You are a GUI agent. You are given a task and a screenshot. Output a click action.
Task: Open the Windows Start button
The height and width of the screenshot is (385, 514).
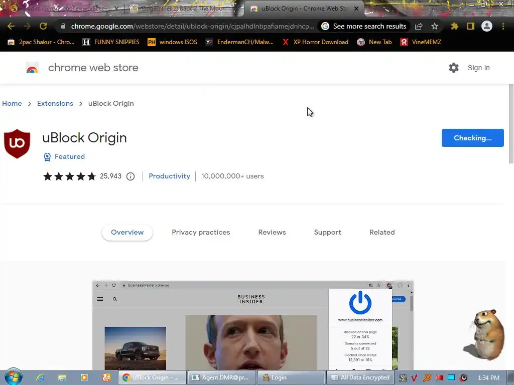point(14,377)
